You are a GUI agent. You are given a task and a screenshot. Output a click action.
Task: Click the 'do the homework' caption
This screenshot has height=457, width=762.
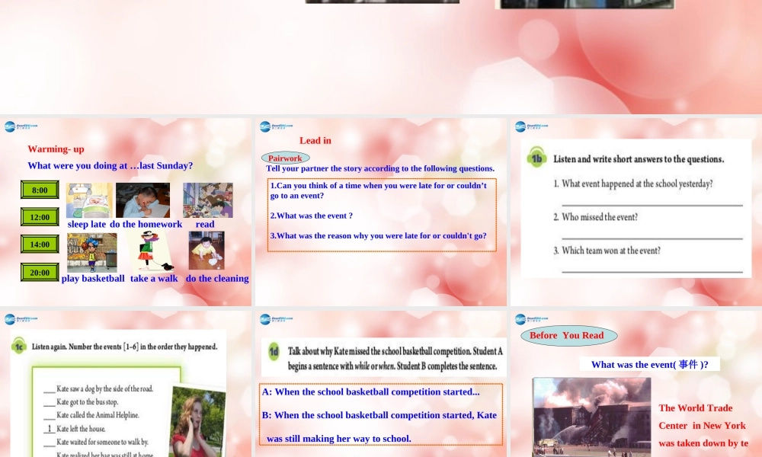[146, 225]
